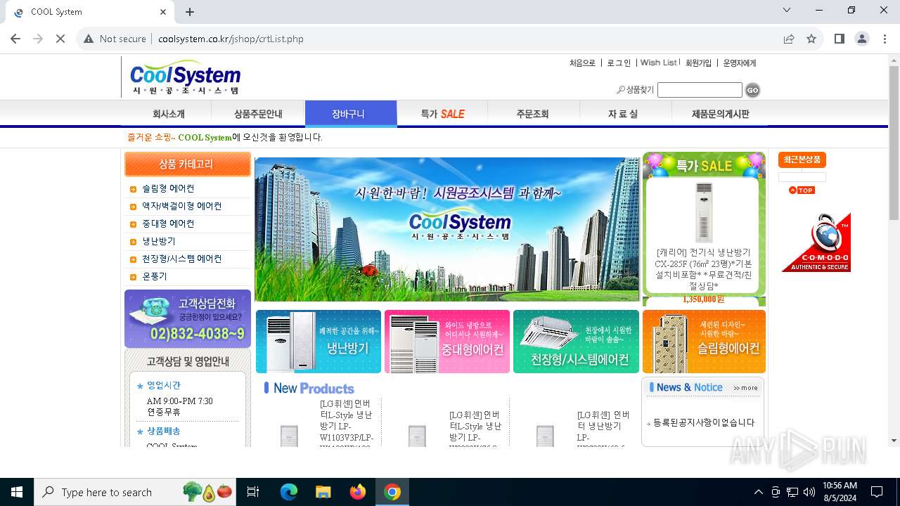Click the more link in News & Notice
The width and height of the screenshot is (900, 506).
point(746,388)
